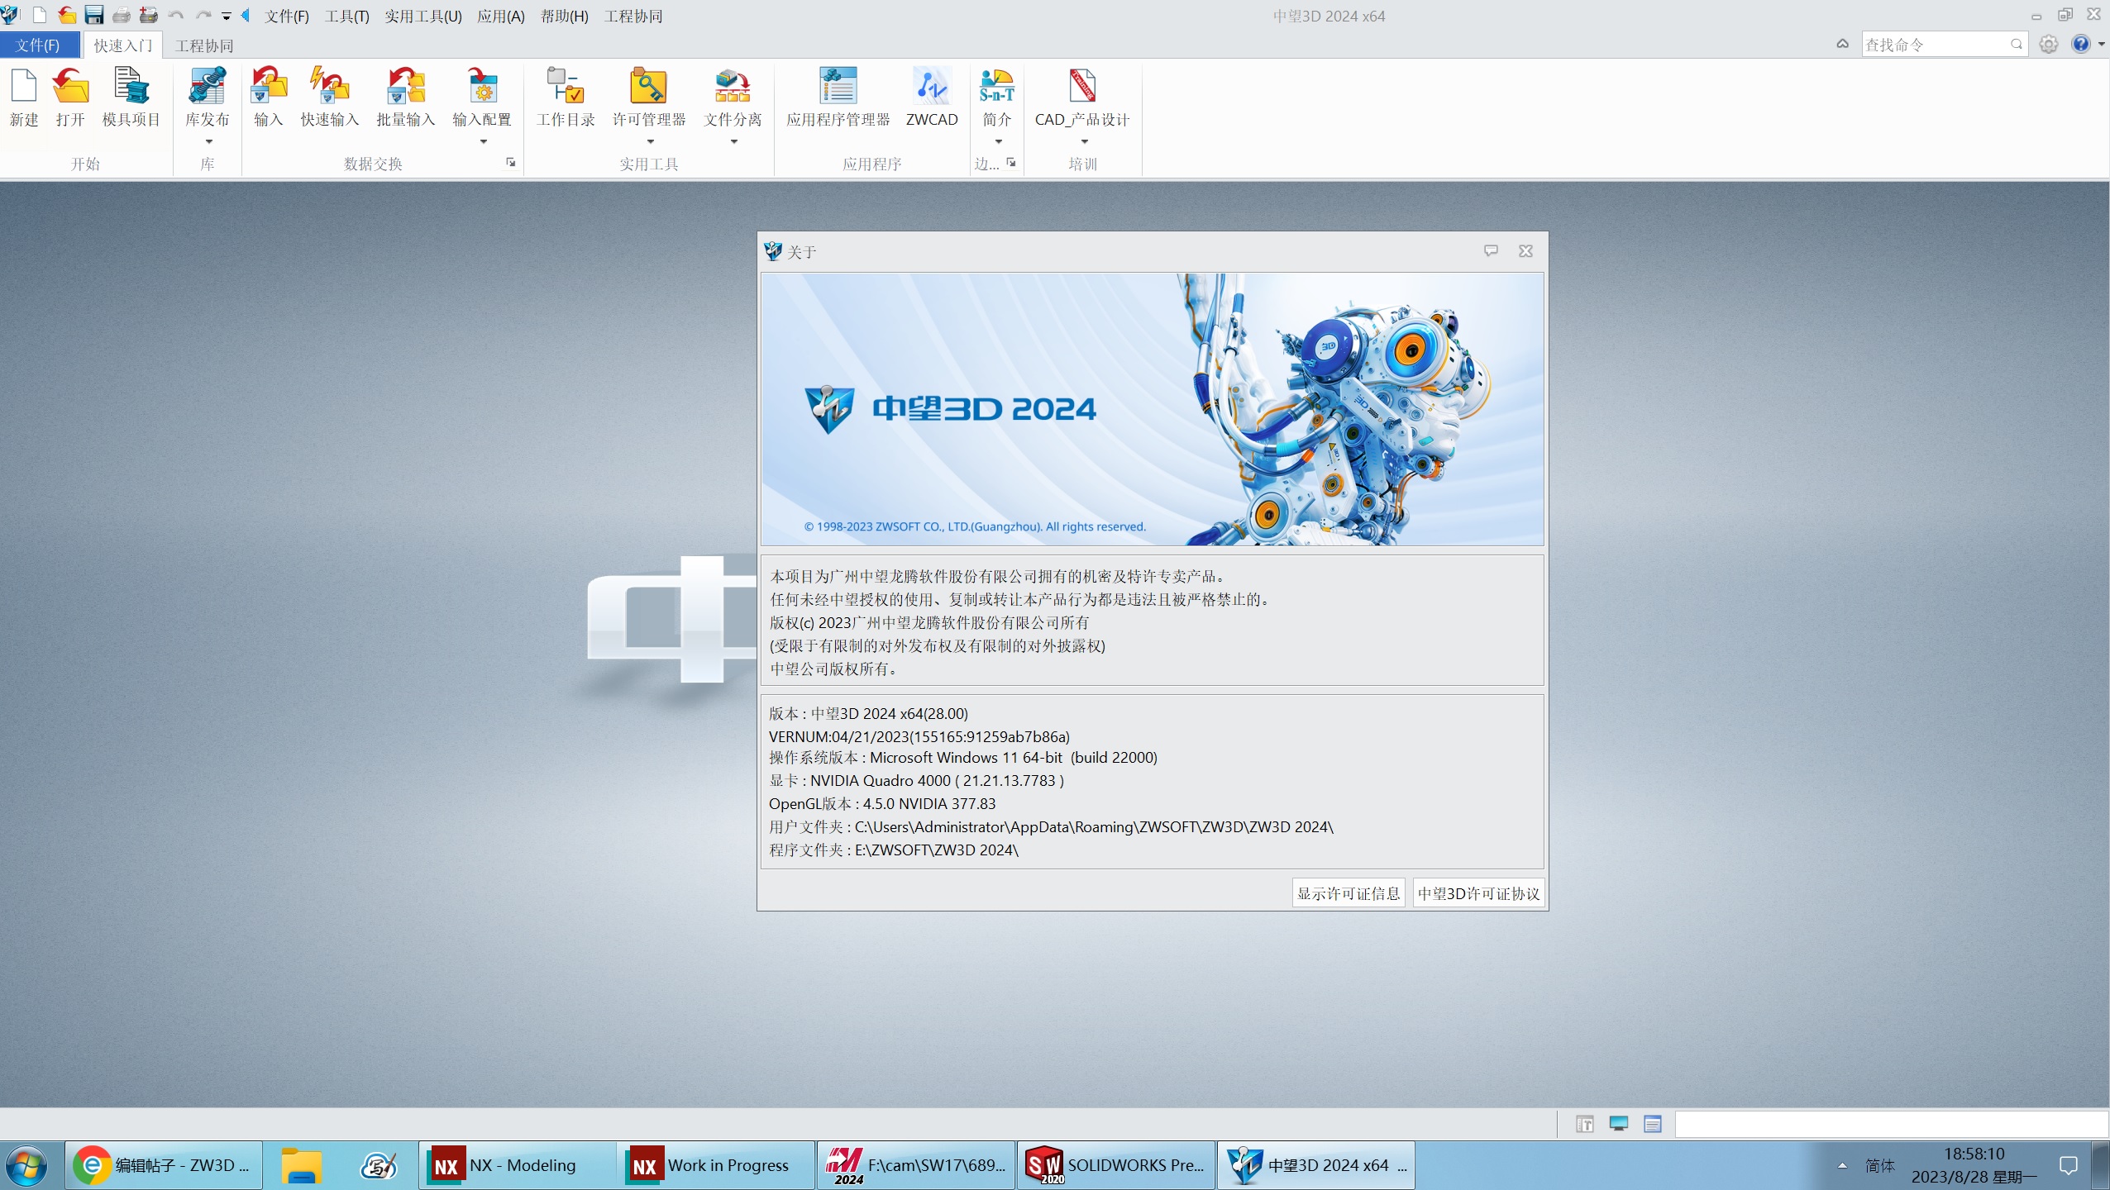
Task: Open the 数据交换 group dialog launcher
Action: [511, 163]
